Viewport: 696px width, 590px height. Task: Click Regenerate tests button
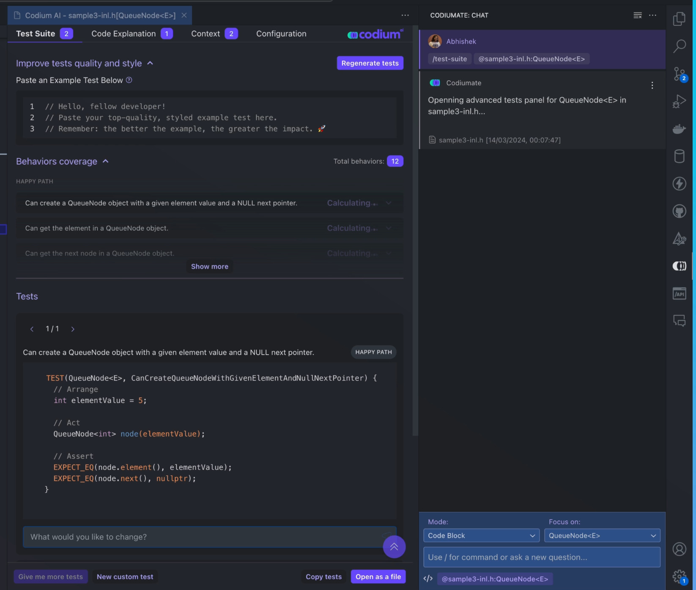pyautogui.click(x=370, y=63)
